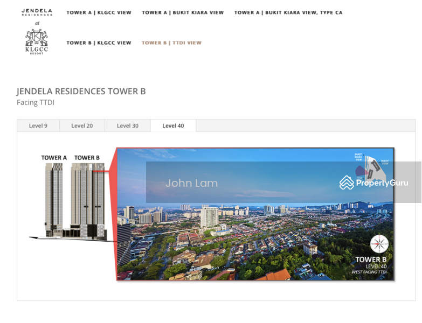Screen dimensions: 422x323
Task: Open the Jendela Residences KLGCC Resort logo
Action: click(37, 31)
